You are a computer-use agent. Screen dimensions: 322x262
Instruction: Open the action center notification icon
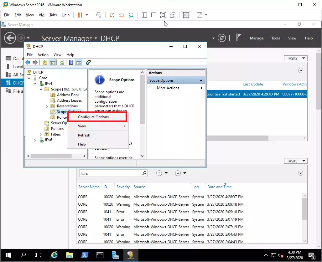pyautogui.click(x=312, y=255)
